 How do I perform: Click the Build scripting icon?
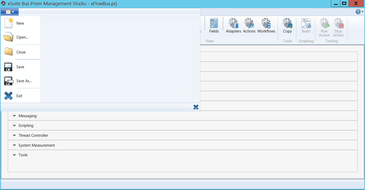point(306,26)
